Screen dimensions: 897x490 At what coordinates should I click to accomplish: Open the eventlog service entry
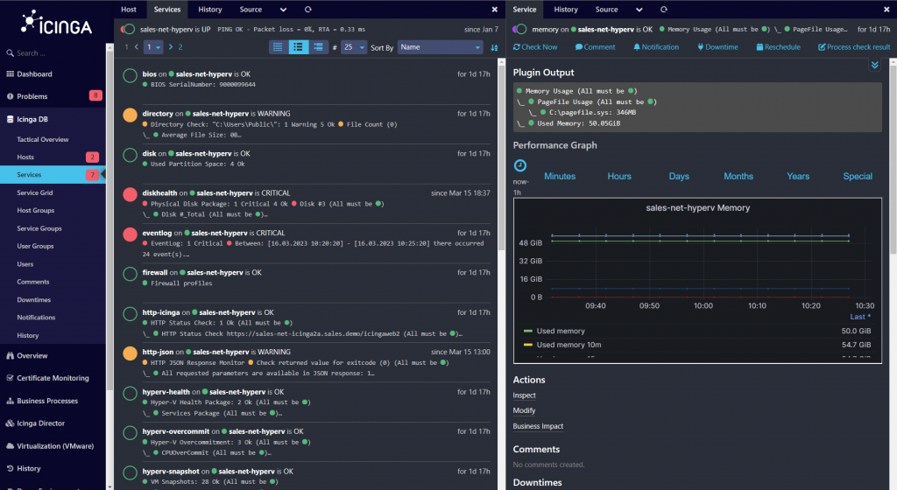[x=306, y=243]
